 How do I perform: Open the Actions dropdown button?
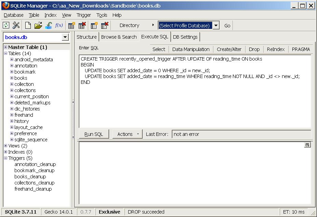click(127, 134)
